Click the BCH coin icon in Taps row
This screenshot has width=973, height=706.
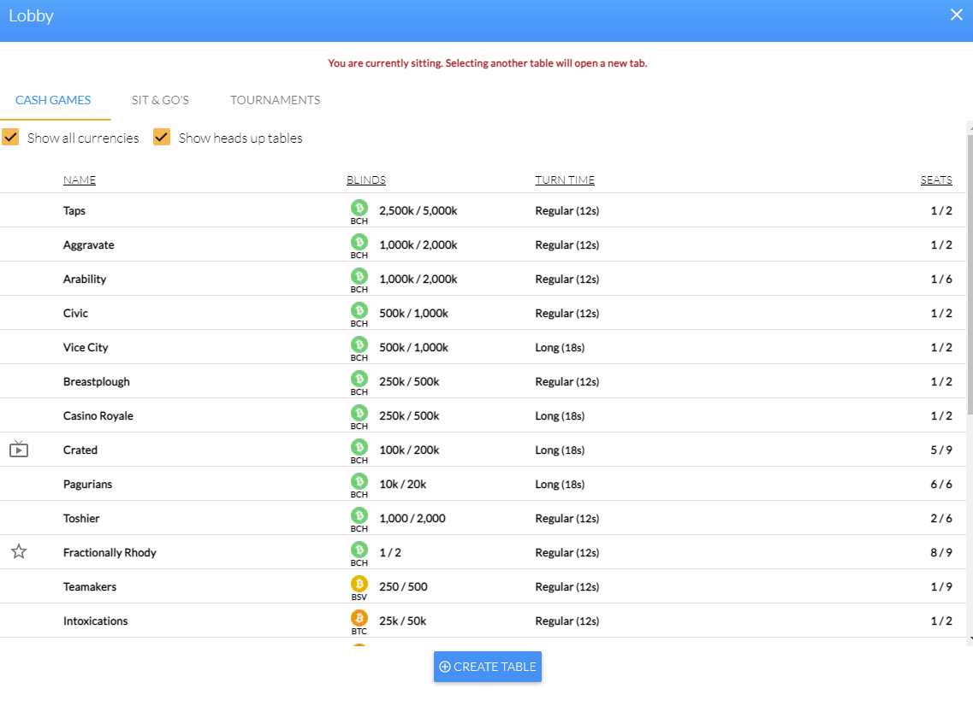(x=359, y=208)
